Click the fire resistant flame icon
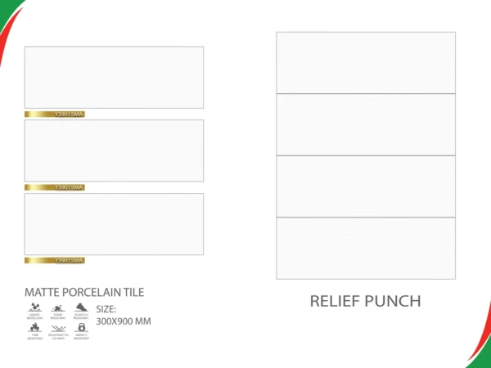Viewport: 491px width, 368px height. coord(34,327)
